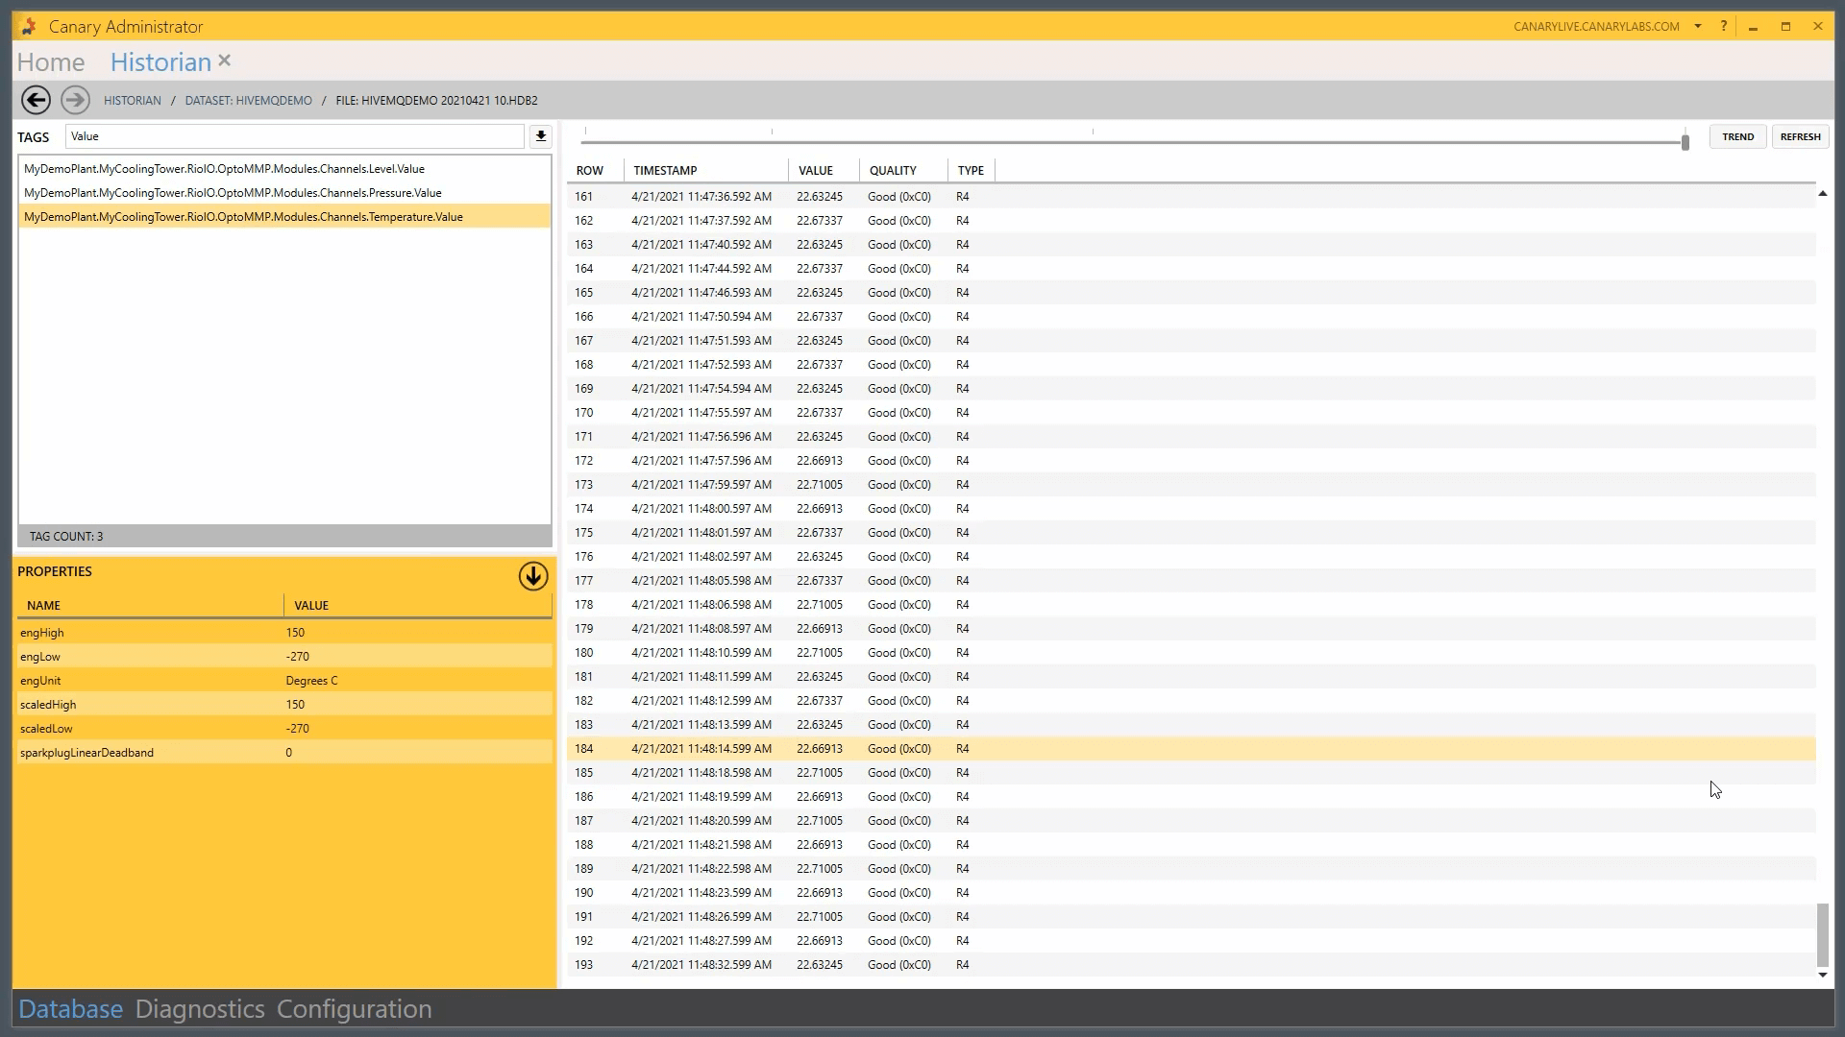Screen dimensions: 1845x1037
Task: Click the back navigation arrow icon
Action: (x=35, y=100)
